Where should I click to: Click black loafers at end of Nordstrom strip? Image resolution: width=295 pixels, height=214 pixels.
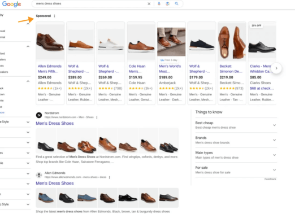coord(168,141)
